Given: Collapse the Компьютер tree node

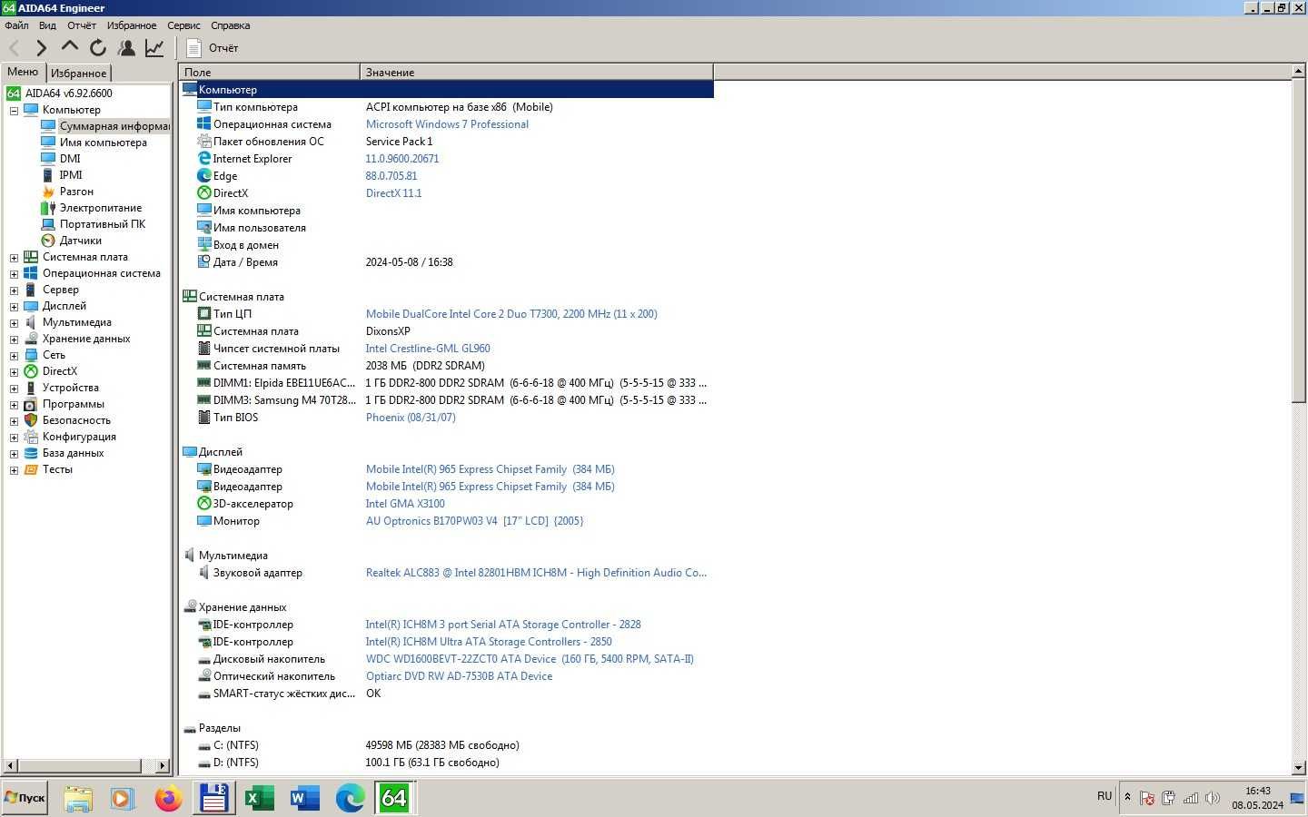Looking at the screenshot, I should pos(14,111).
